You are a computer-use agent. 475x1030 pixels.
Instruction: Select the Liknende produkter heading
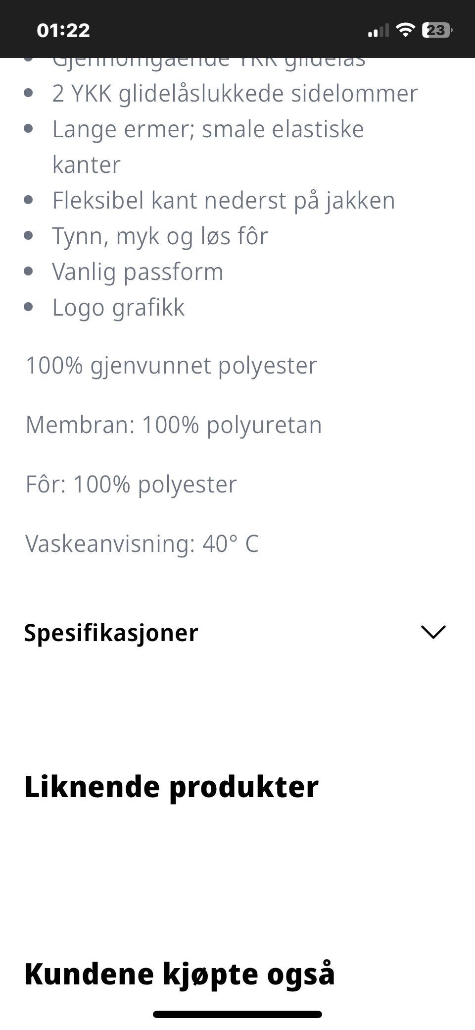tap(171, 787)
